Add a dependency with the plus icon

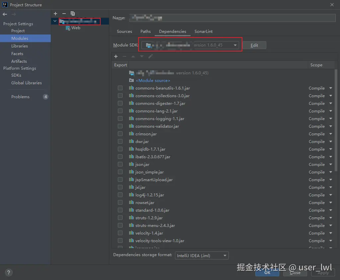116,56
